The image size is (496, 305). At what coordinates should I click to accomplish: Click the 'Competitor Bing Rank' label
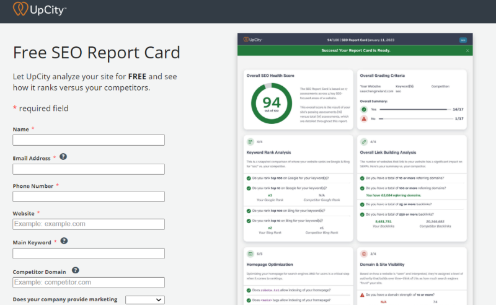[x=322, y=232]
